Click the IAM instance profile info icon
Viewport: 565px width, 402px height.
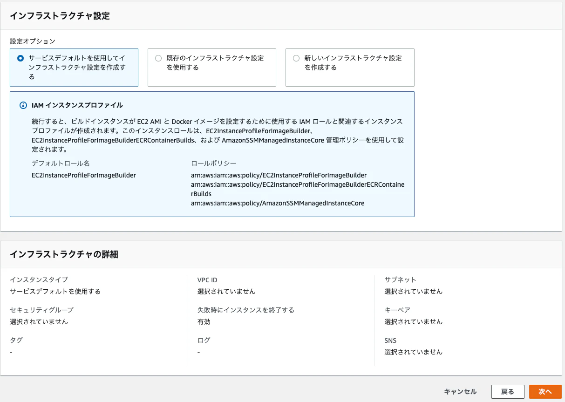click(x=23, y=105)
